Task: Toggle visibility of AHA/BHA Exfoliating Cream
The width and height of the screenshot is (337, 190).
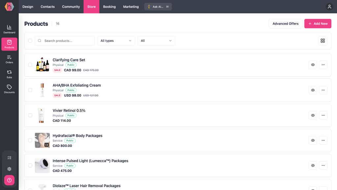Action: click(313, 90)
